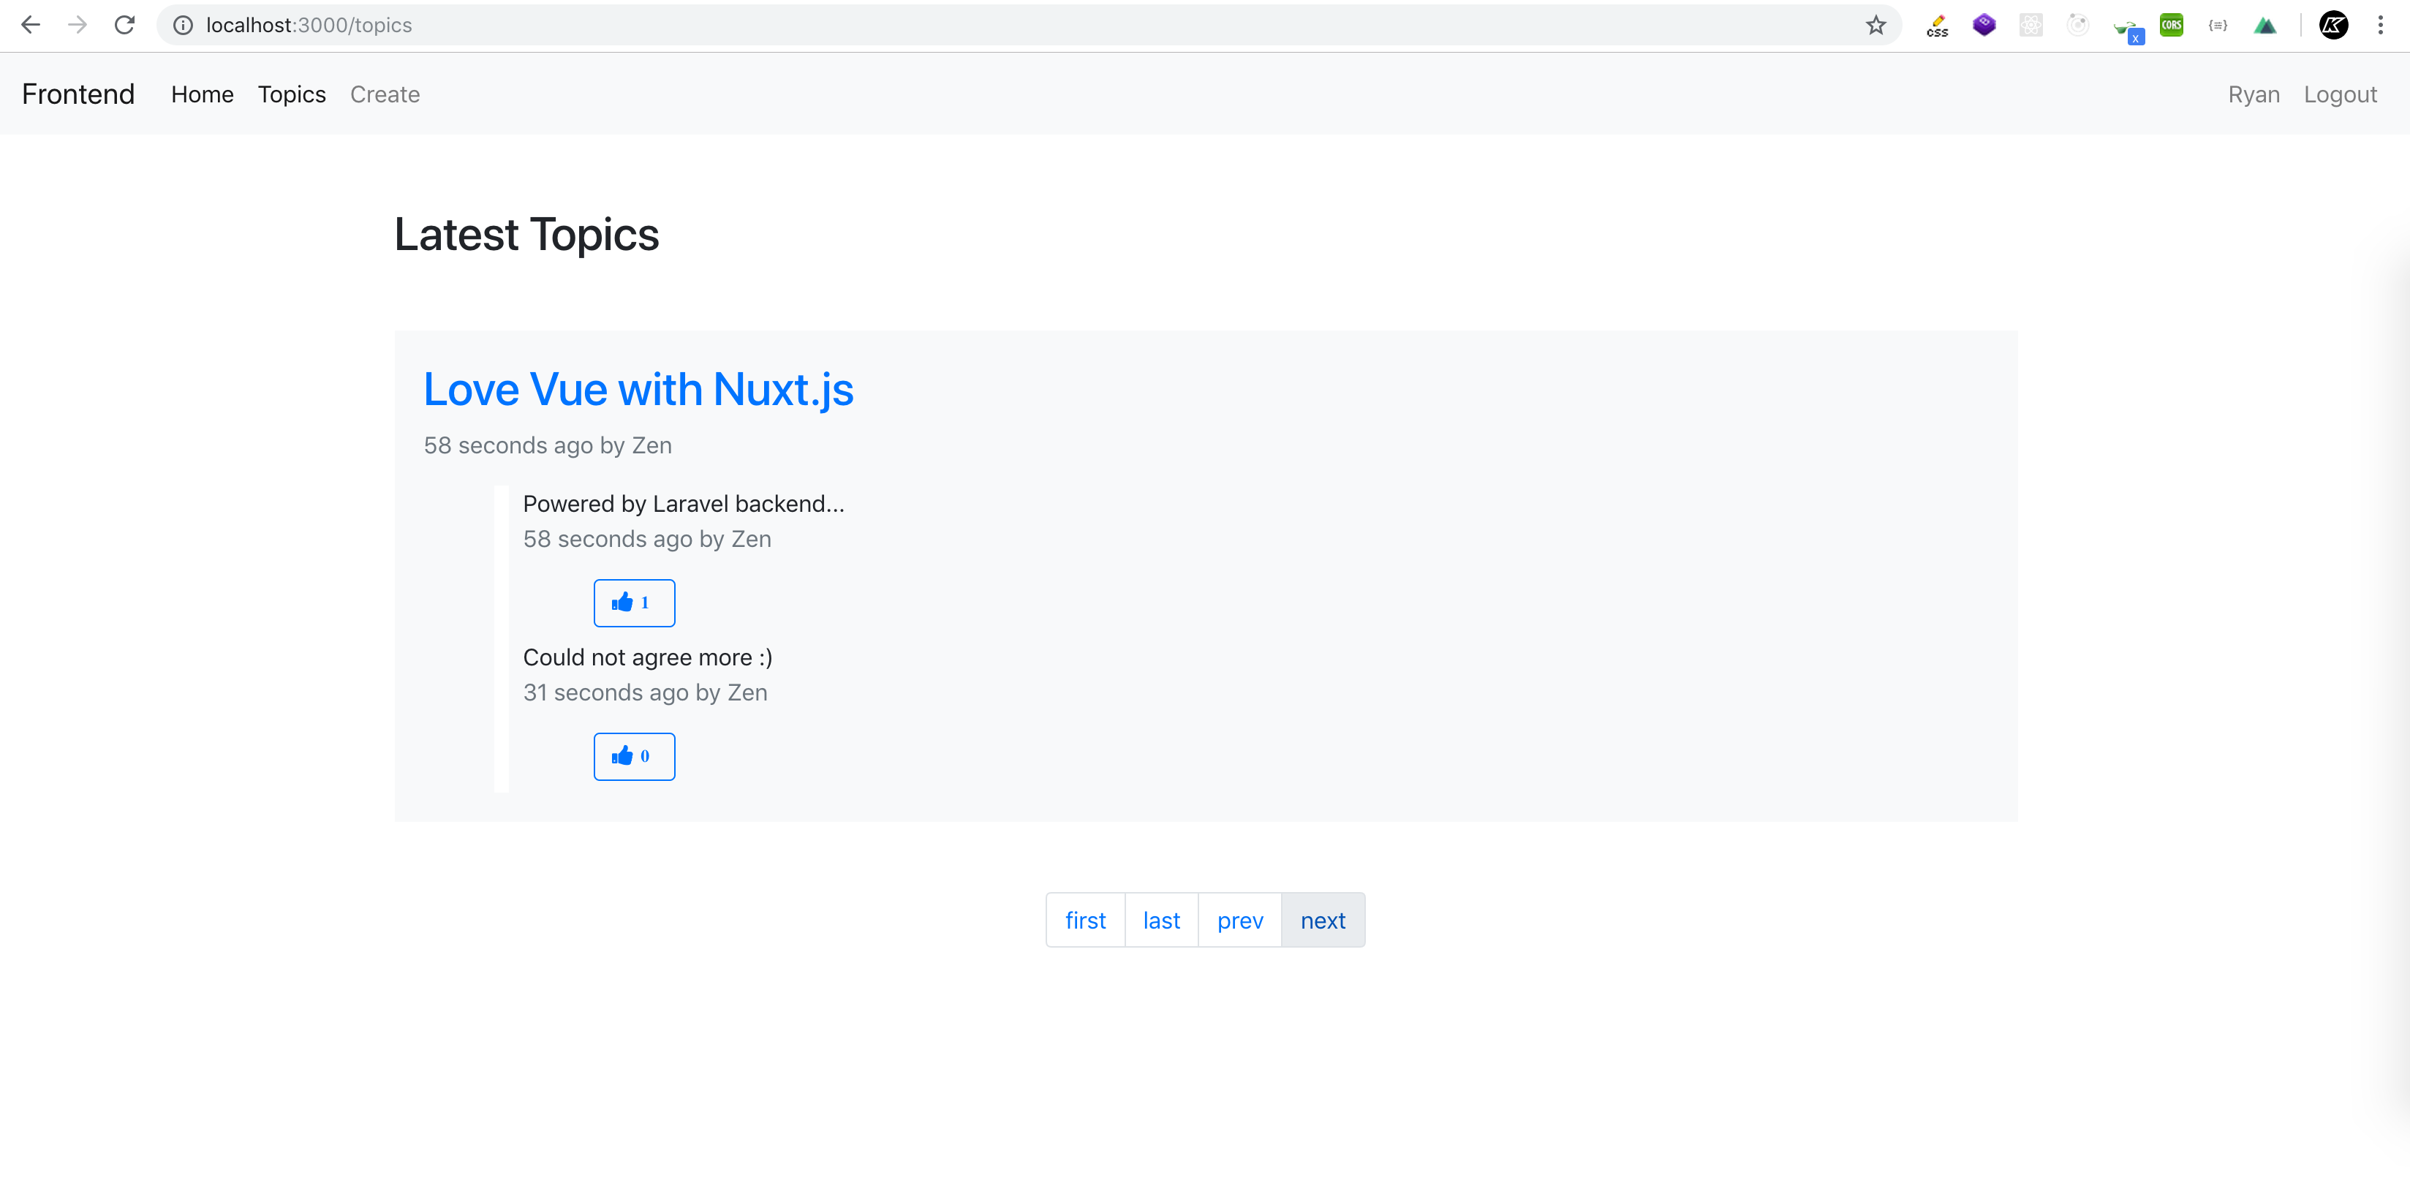The width and height of the screenshot is (2410, 1186).
Task: Toggle like on Could not agree more reply
Action: pyautogui.click(x=633, y=756)
